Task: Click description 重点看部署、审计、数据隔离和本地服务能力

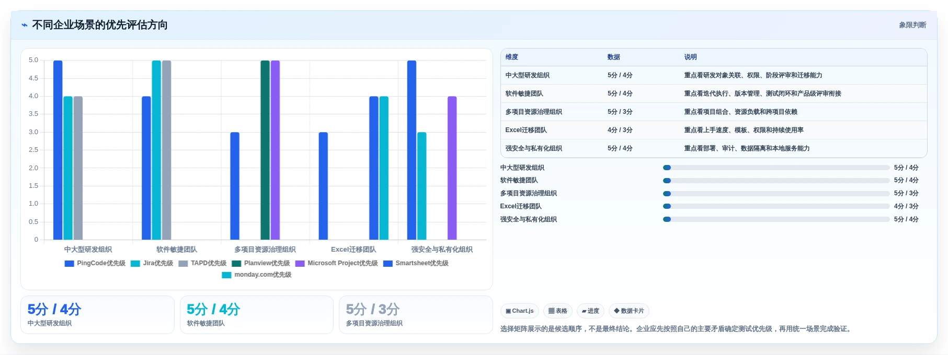Action: [x=747, y=149]
